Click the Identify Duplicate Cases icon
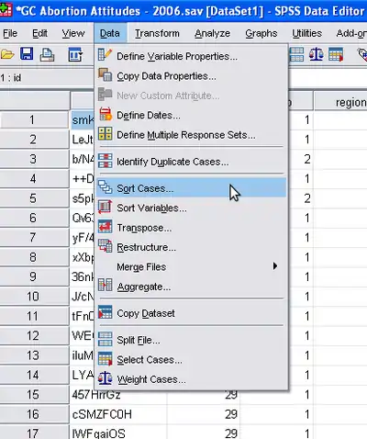The image size is (367, 439). tap(105, 161)
